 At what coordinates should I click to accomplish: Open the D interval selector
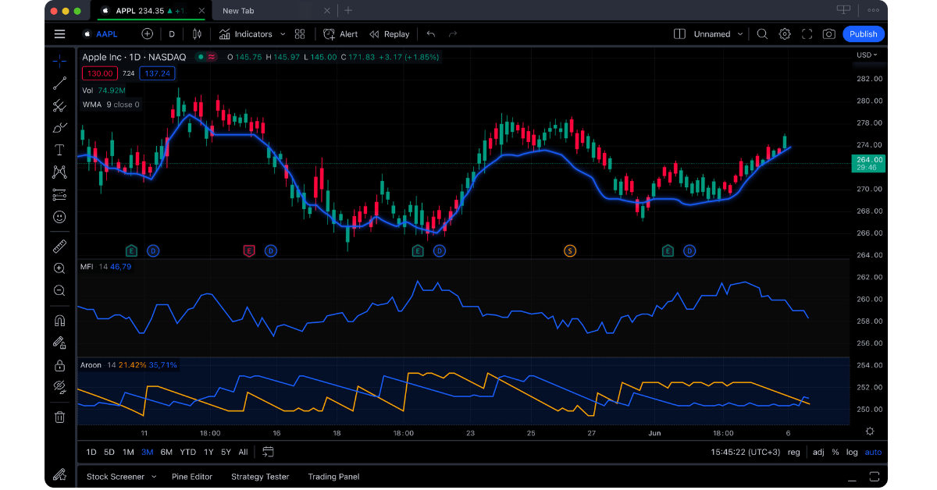pyautogui.click(x=172, y=34)
